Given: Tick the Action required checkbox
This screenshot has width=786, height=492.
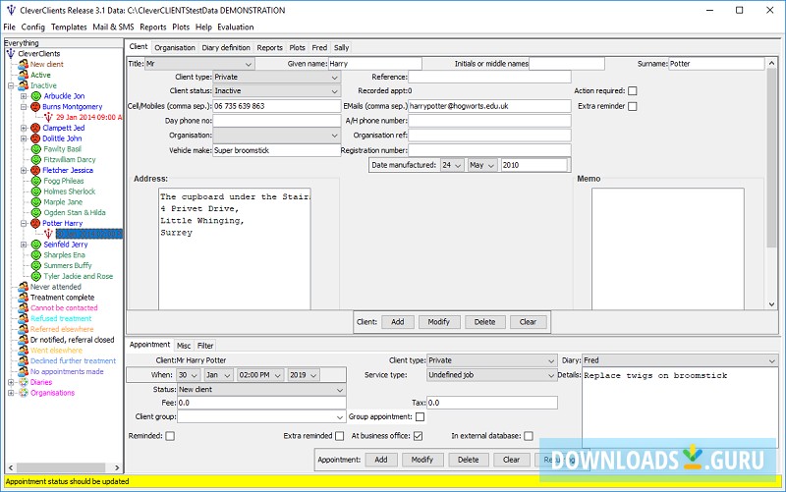Looking at the screenshot, I should click(633, 91).
